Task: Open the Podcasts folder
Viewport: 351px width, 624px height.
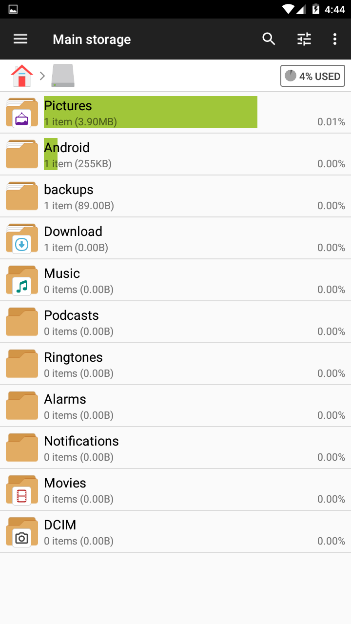Action: [146, 322]
